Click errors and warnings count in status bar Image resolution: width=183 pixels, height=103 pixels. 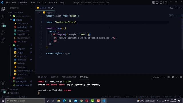pyautogui.click(x=23, y=97)
